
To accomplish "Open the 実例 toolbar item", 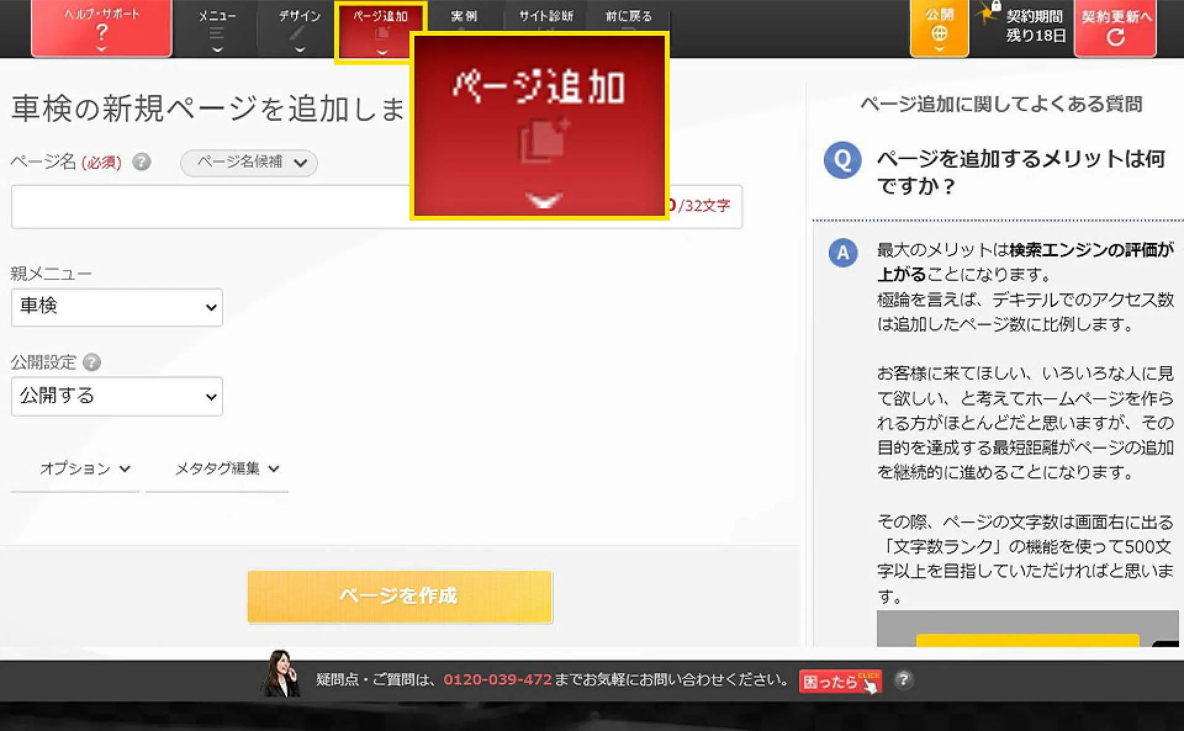I will pyautogui.click(x=464, y=16).
